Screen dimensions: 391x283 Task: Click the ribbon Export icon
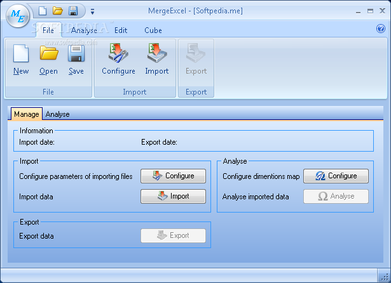pyautogui.click(x=196, y=59)
